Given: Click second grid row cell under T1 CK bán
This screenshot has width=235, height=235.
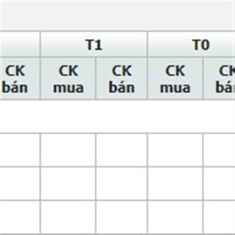Looking at the screenshot, I should pyautogui.click(x=121, y=183).
